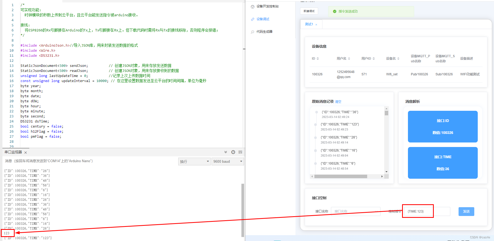Open the 9600 baud rate dropdown
This screenshot has width=494, height=241.
point(228,161)
